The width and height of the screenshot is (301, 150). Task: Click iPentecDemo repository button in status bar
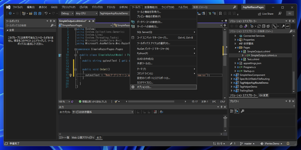coord(271,144)
